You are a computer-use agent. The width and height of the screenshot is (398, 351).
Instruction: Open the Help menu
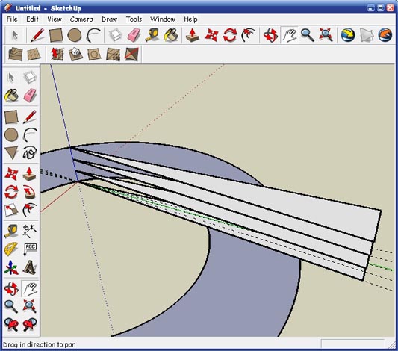tap(190, 19)
